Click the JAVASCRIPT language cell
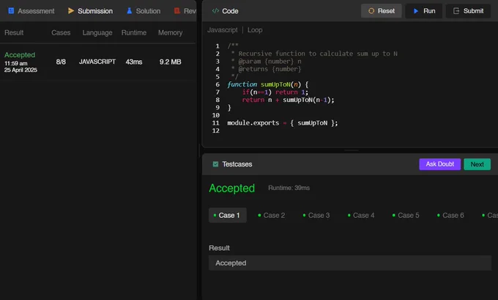498x300 pixels. 97,62
